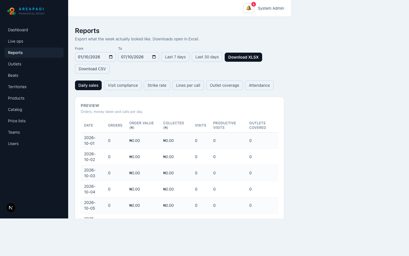Go to Dashboard in the sidebar
Screen dimensions: 409x256
34,30
